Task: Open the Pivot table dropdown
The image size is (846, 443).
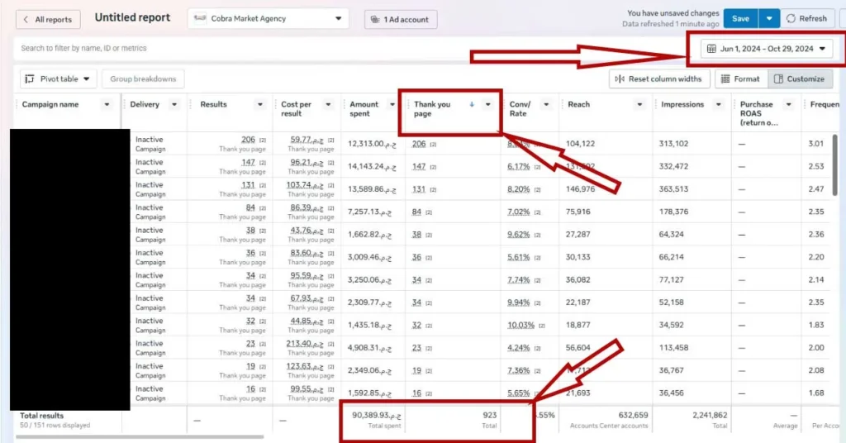Action: (59, 79)
